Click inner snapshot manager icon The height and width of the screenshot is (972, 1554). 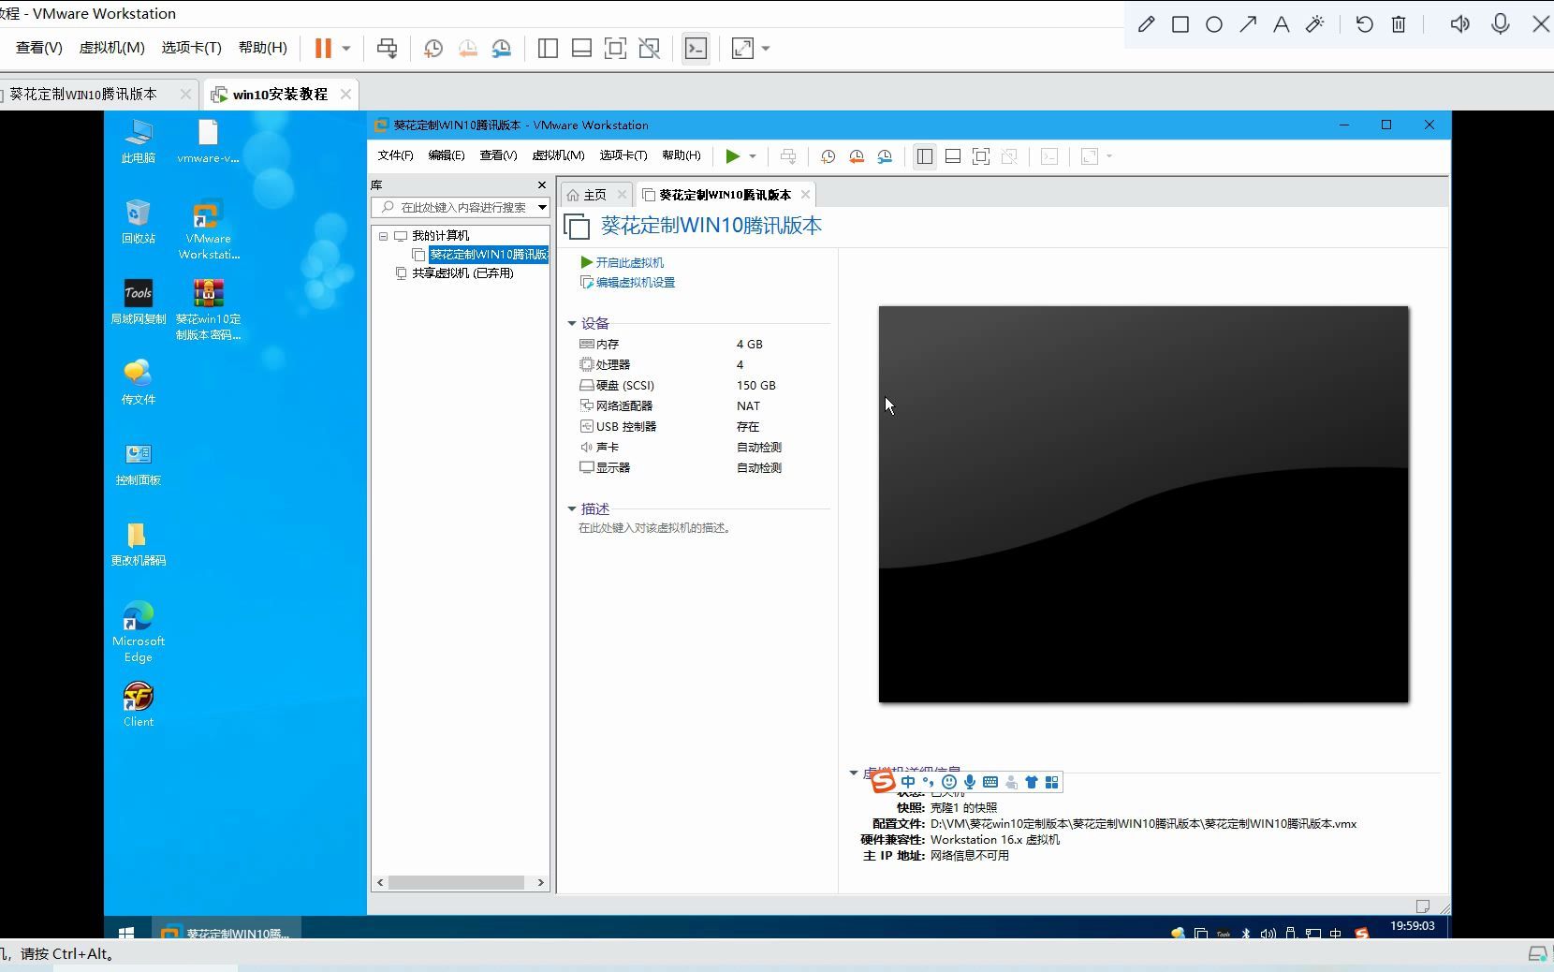(x=885, y=156)
